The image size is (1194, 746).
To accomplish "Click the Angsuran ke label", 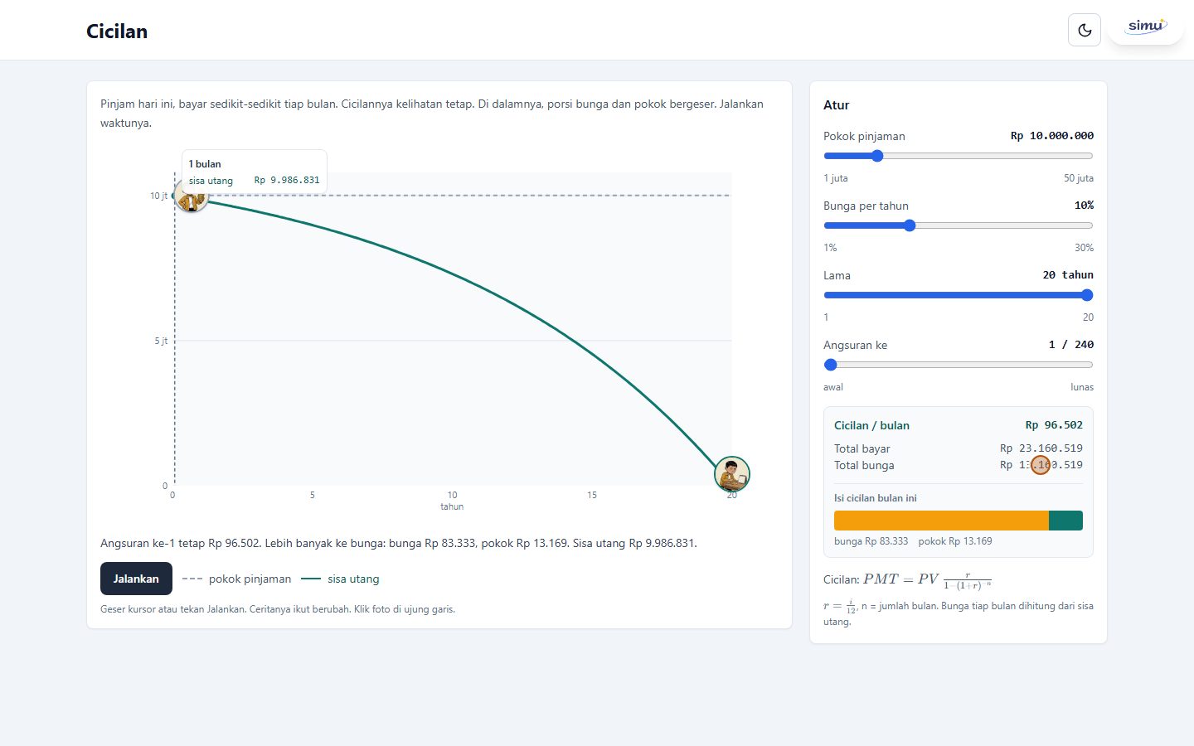I will 855,345.
